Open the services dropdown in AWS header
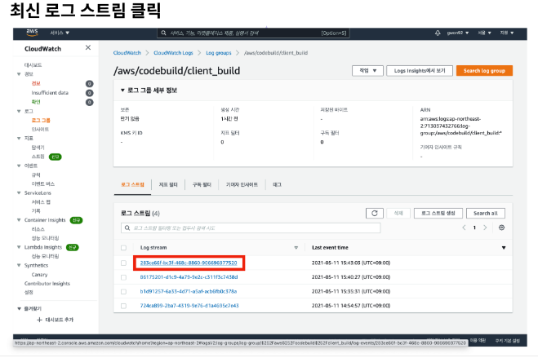This screenshot has height=358, width=538. click(60, 33)
